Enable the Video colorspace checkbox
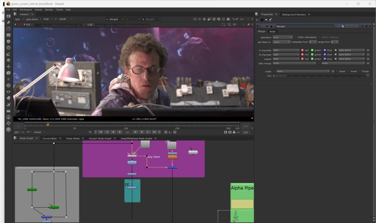 click(x=295, y=37)
